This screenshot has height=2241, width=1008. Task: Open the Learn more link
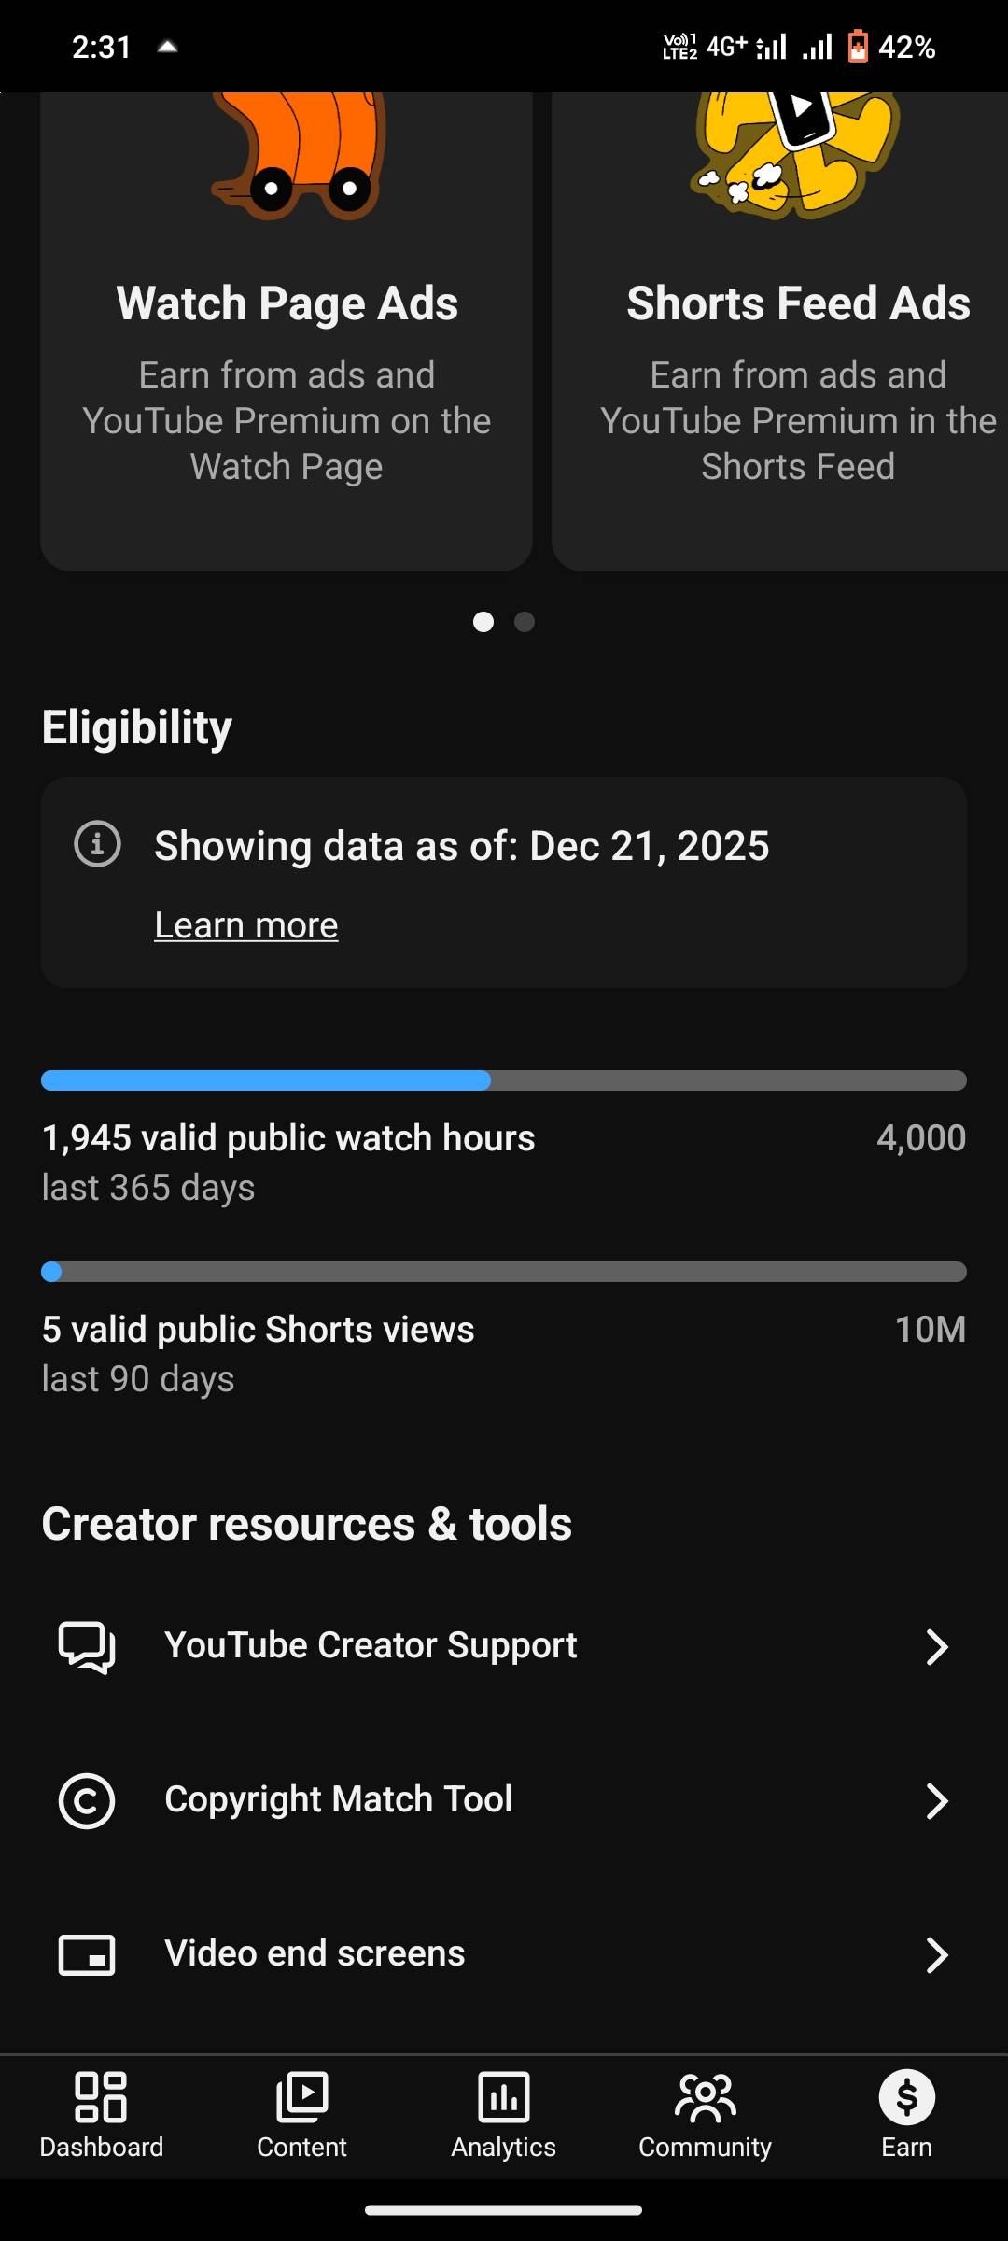[246, 925]
